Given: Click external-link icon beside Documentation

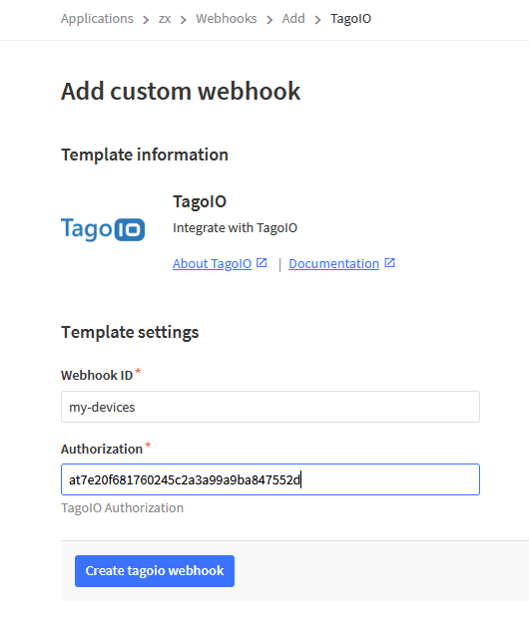Looking at the screenshot, I should pyautogui.click(x=390, y=263).
